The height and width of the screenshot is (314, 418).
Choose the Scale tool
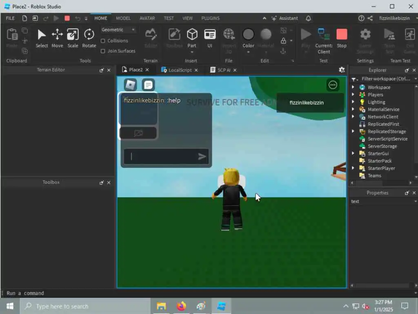coord(73,38)
